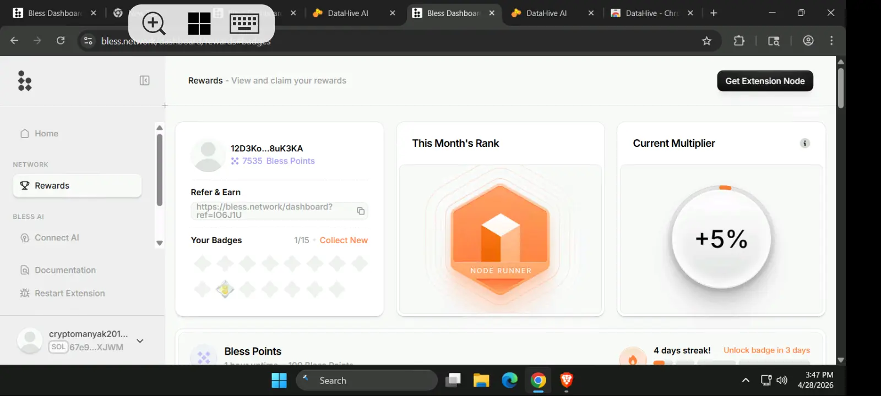
Task: Click the +5% multiplier dial
Action: [721, 239]
